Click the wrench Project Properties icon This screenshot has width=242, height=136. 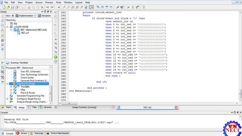point(118,7)
